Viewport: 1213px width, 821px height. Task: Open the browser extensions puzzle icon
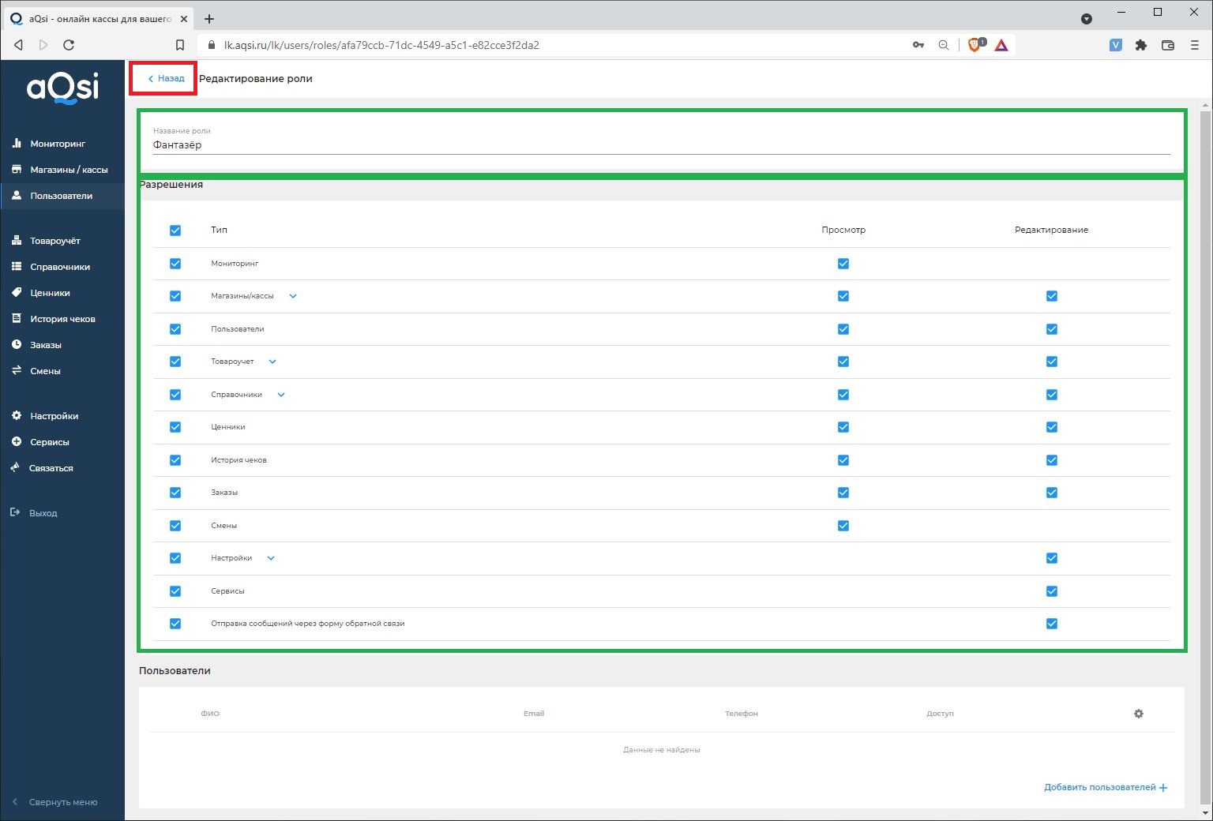(1140, 45)
